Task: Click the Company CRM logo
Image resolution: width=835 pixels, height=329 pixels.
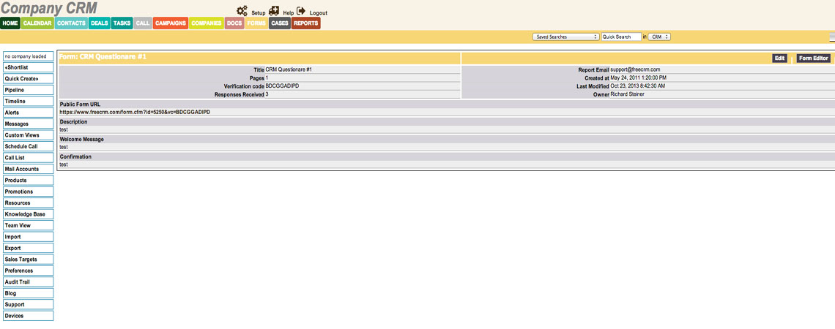Action: (x=48, y=9)
